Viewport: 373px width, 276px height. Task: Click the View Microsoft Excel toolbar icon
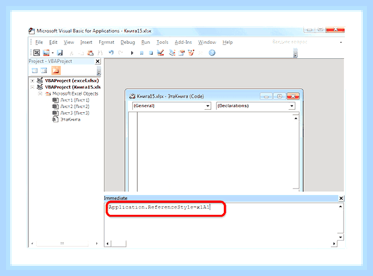click(x=37, y=53)
